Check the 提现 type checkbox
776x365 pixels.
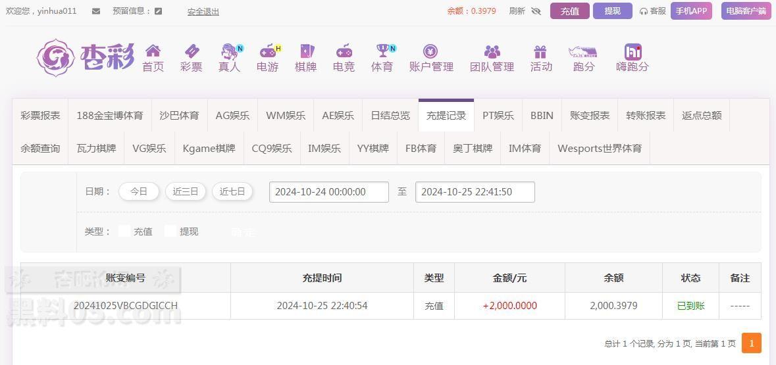[170, 231]
